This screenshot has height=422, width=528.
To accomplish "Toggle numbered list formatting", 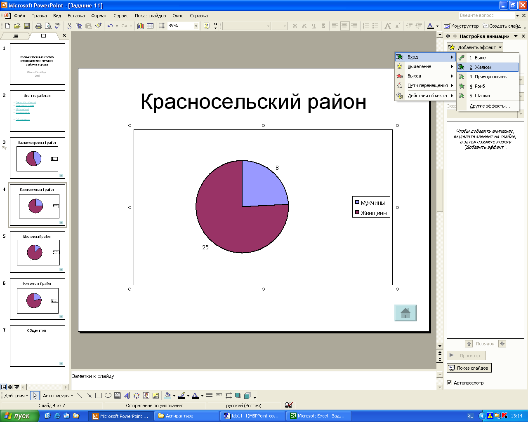I will coord(366,26).
